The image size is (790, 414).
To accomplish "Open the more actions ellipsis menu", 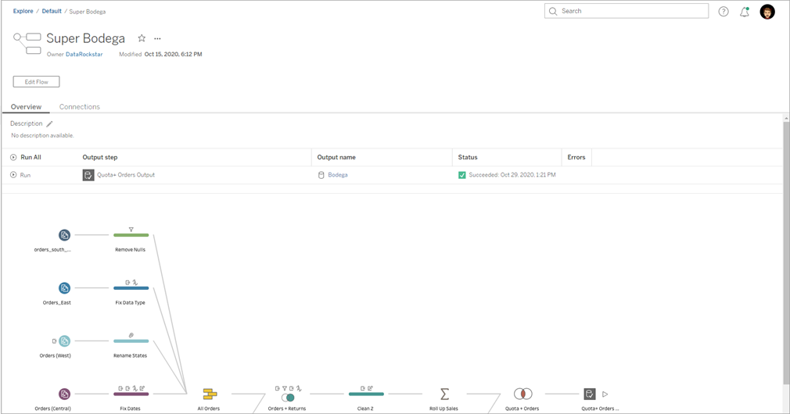I will coord(157,38).
